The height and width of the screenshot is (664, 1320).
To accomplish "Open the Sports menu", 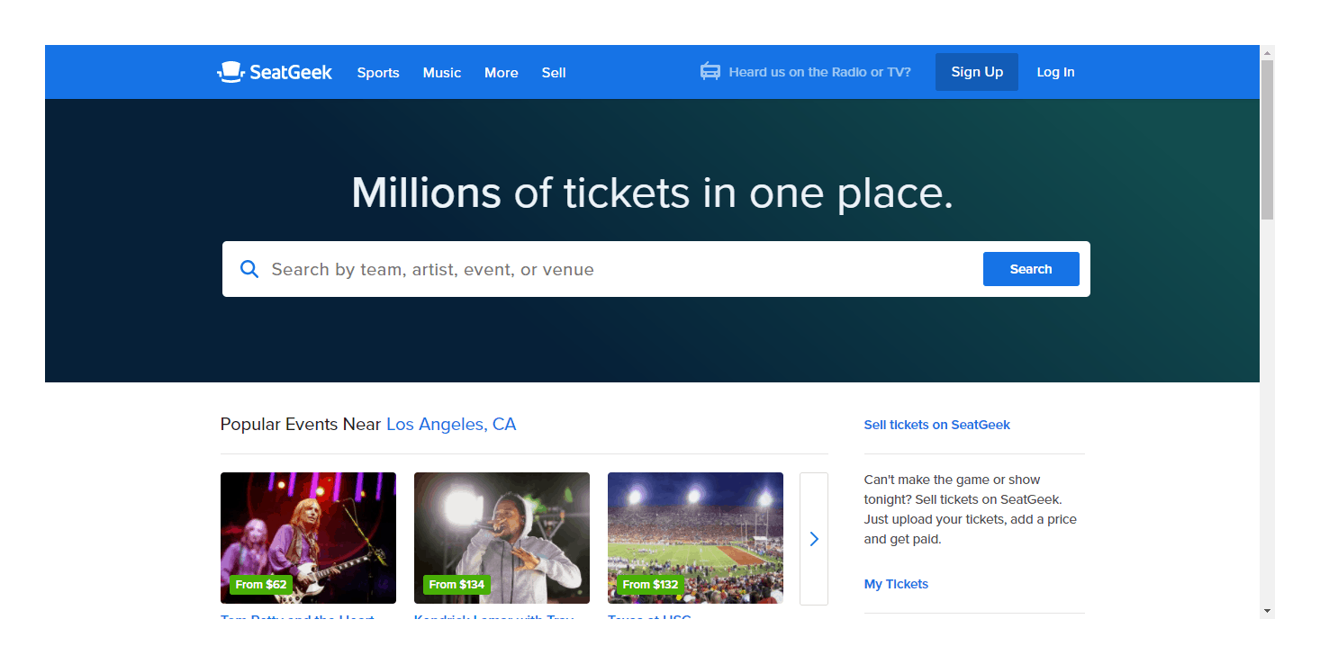I will click(x=378, y=73).
